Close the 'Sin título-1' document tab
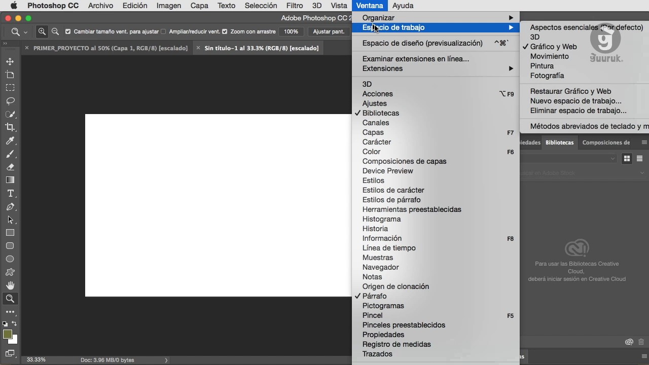The height and width of the screenshot is (365, 649). (x=198, y=48)
